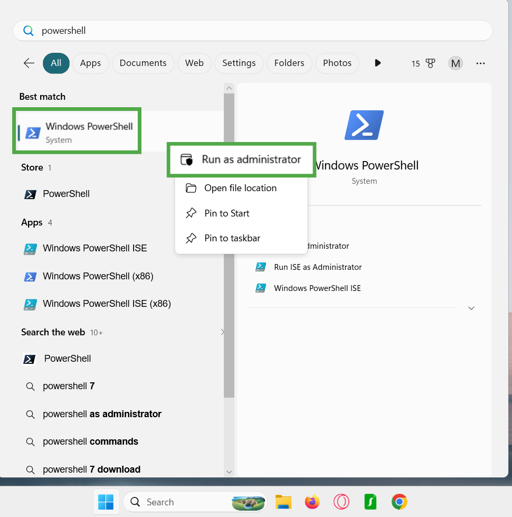Switch to the Settings filter tab
Viewport: 512px width, 517px height.
(x=239, y=63)
